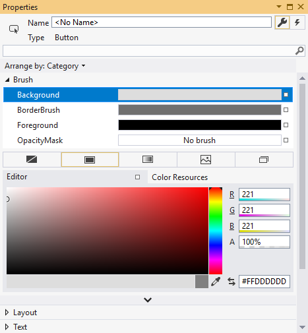Switch to the Editor tab

(17, 177)
